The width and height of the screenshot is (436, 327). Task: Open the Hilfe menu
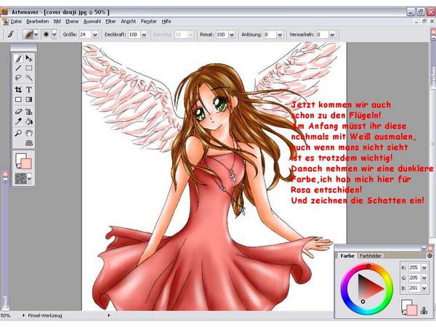tap(166, 21)
